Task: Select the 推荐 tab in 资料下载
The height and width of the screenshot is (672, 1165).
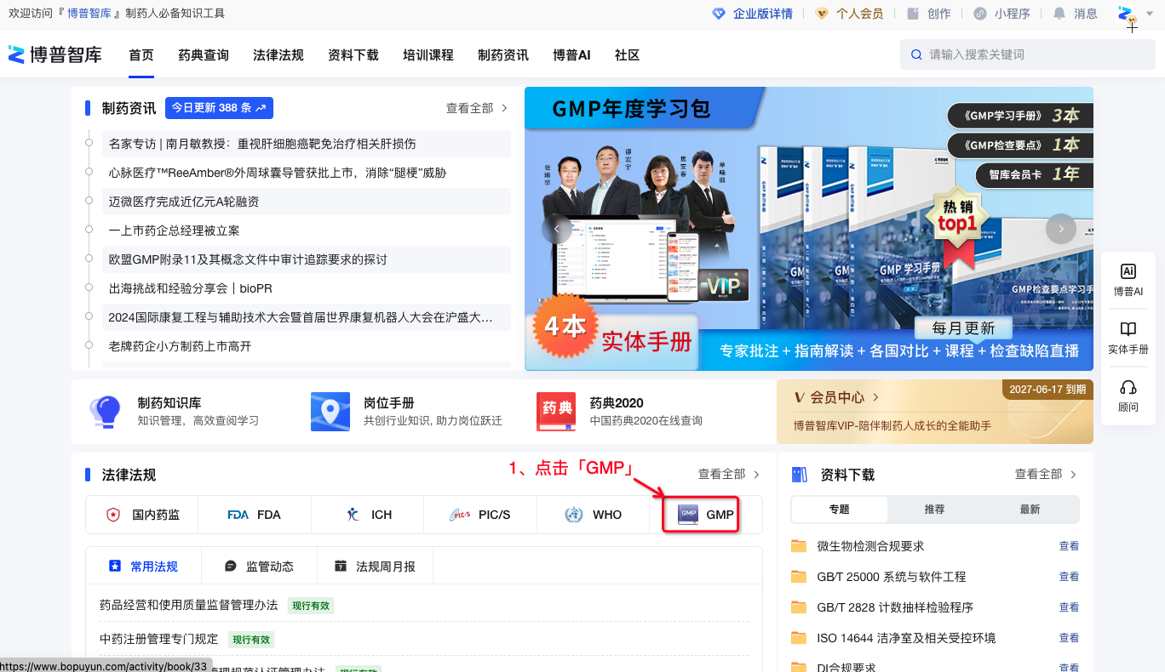Action: 935,510
